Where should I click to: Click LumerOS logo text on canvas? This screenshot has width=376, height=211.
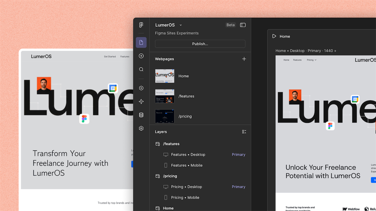coord(365,60)
